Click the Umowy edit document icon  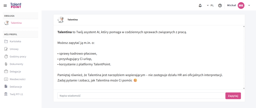point(6,49)
